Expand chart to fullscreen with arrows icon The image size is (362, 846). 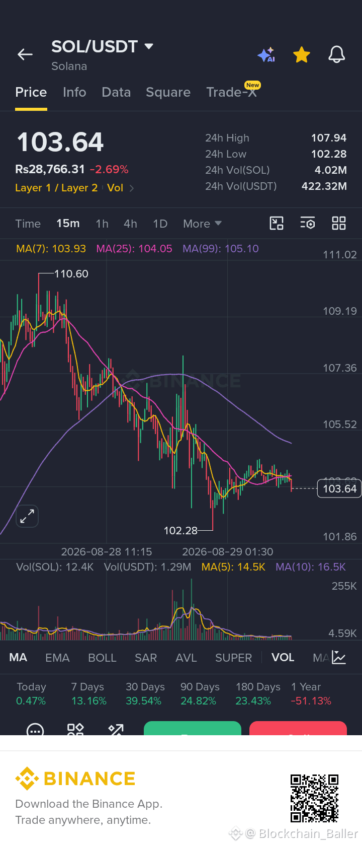27,516
